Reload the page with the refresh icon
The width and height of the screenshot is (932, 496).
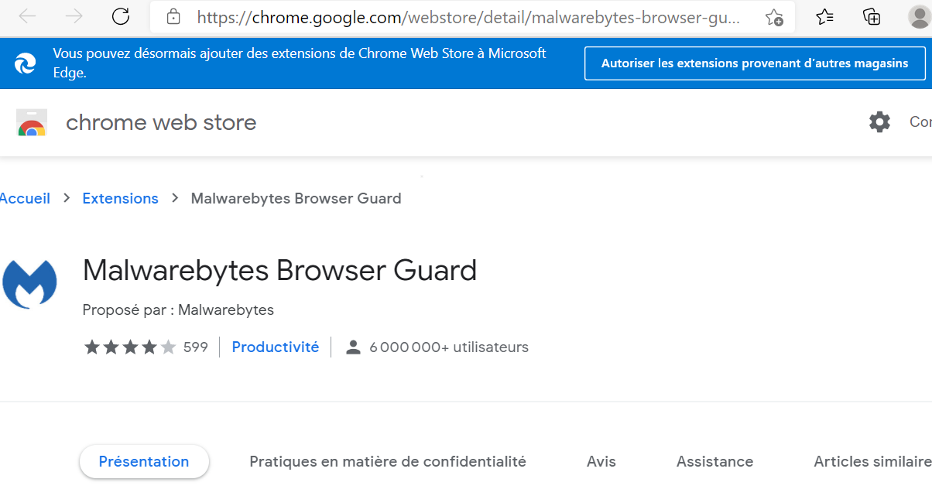121,16
